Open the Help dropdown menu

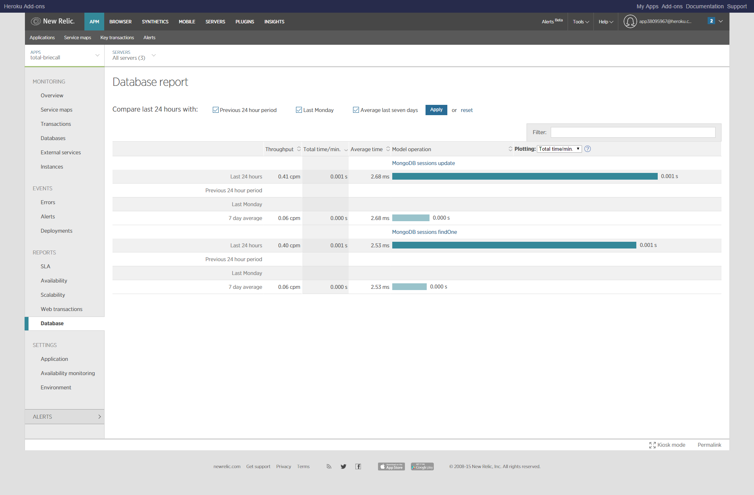point(606,22)
